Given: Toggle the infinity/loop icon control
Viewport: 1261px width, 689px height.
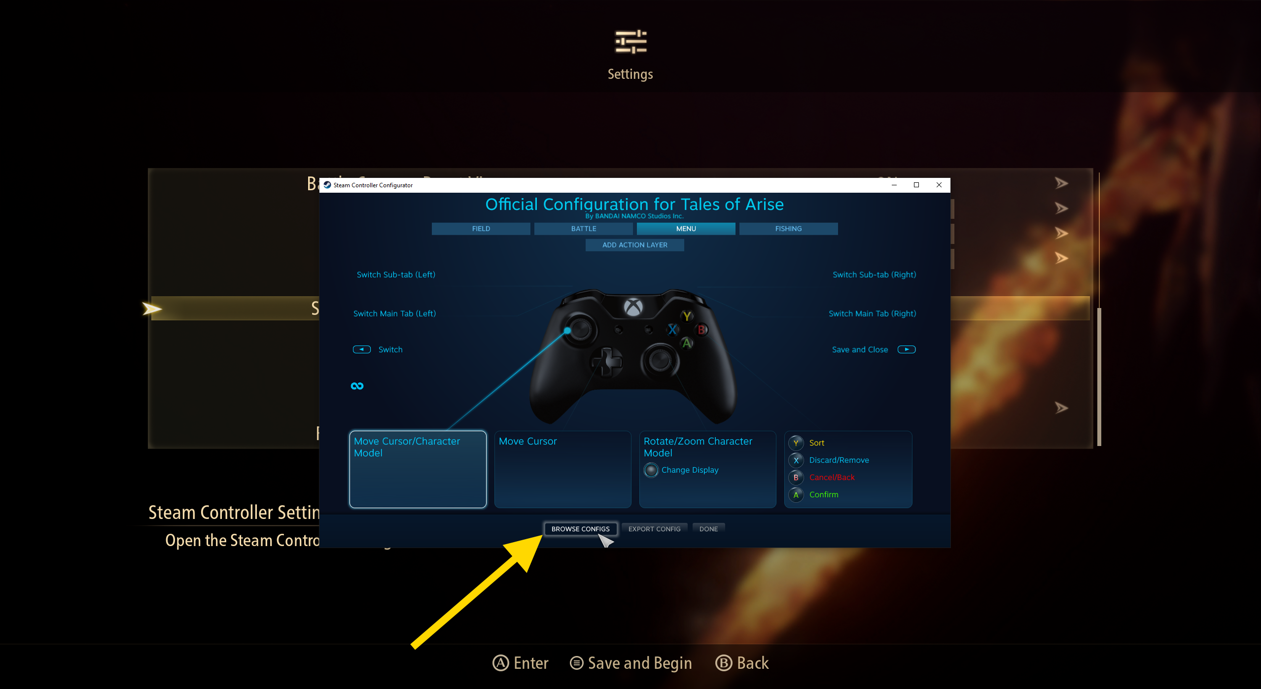Looking at the screenshot, I should coord(357,385).
